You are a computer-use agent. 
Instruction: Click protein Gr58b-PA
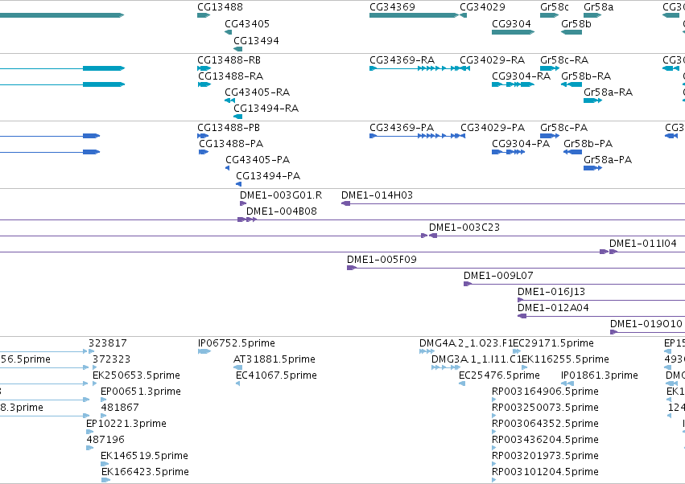tap(573, 152)
